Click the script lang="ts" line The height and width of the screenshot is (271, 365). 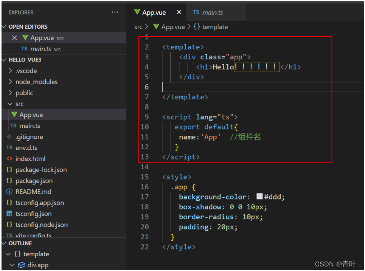point(200,117)
